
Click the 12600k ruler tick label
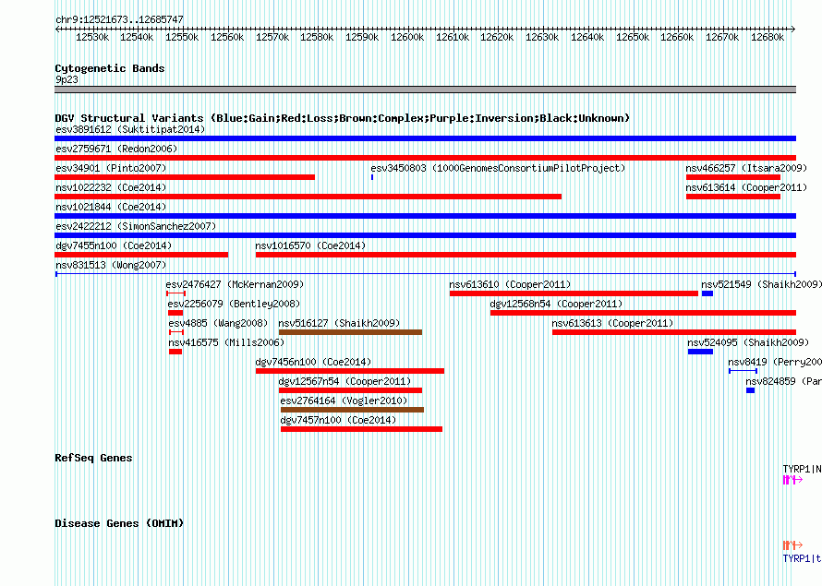[x=406, y=37]
